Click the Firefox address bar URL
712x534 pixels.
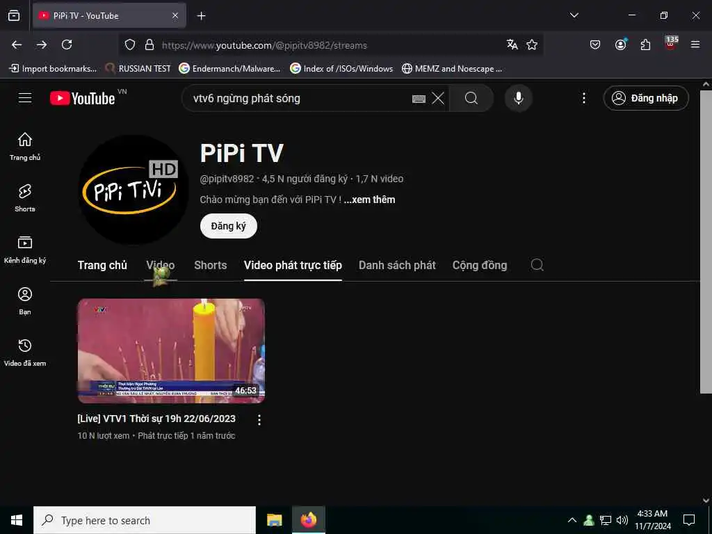[264, 45]
